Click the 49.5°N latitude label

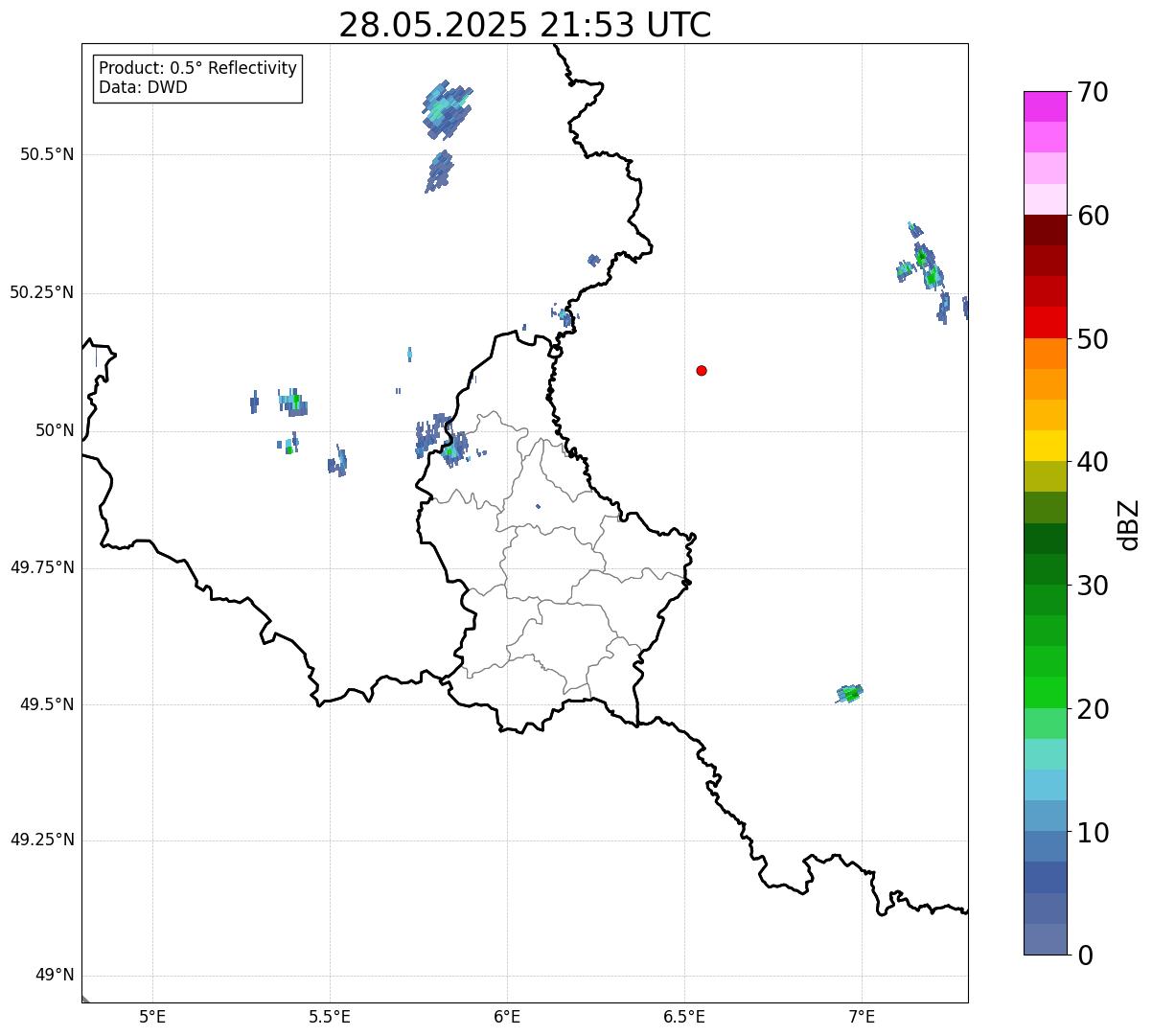point(47,704)
